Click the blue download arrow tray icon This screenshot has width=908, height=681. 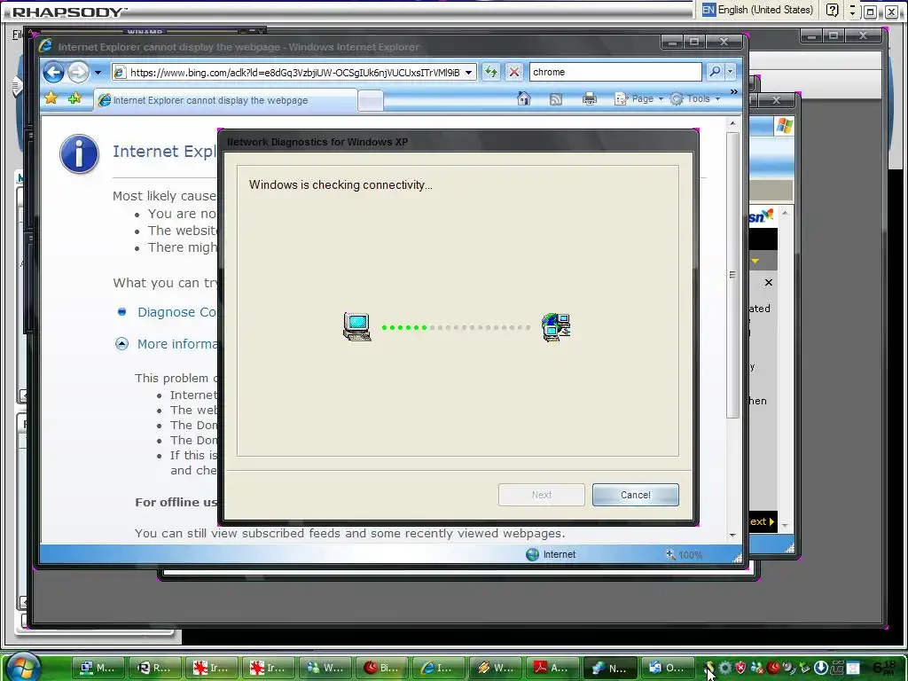point(820,668)
